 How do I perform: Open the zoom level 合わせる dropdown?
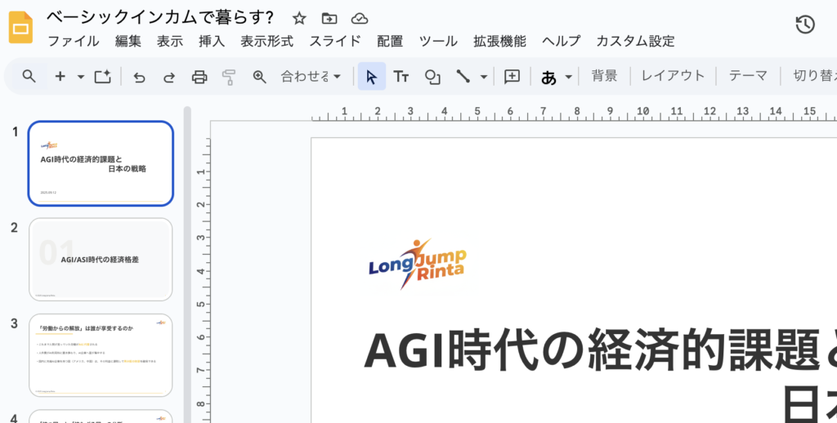pos(311,77)
